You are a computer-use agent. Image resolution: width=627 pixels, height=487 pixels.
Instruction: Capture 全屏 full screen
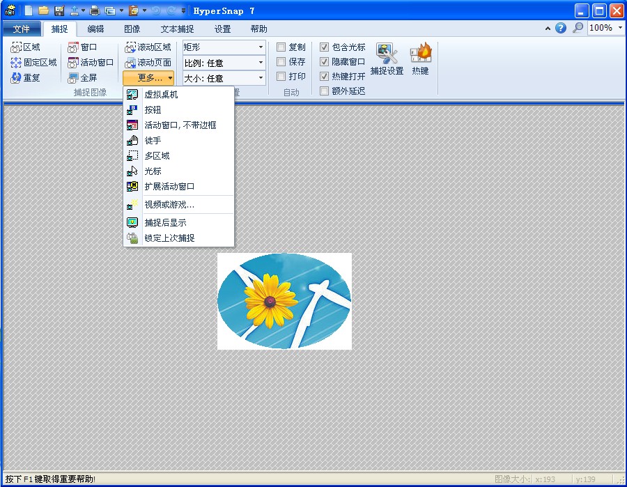point(82,77)
